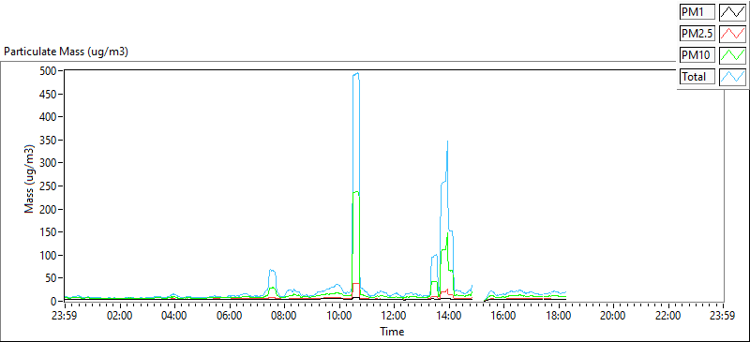Image resolution: width=750 pixels, height=342 pixels.
Task: Click the PM2.5 red line style icon
Action: click(x=733, y=33)
